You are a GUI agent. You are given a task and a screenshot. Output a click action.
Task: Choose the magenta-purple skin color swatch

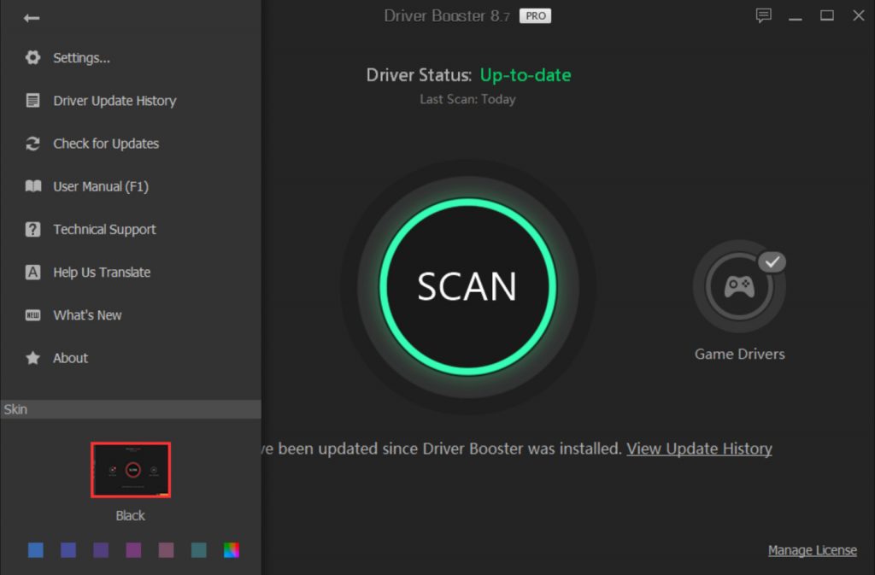coord(133,550)
